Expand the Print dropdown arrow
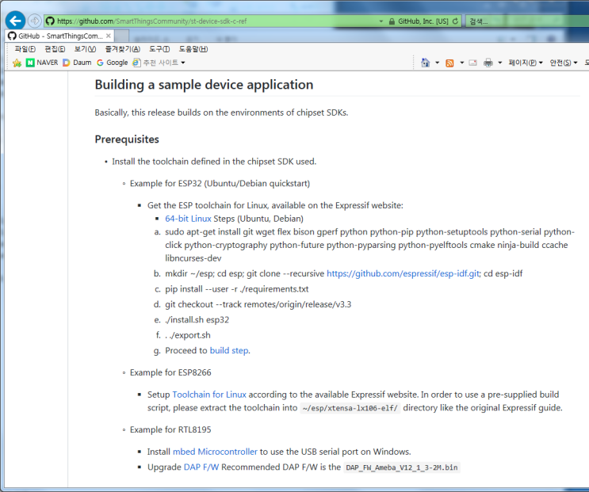 coord(500,63)
